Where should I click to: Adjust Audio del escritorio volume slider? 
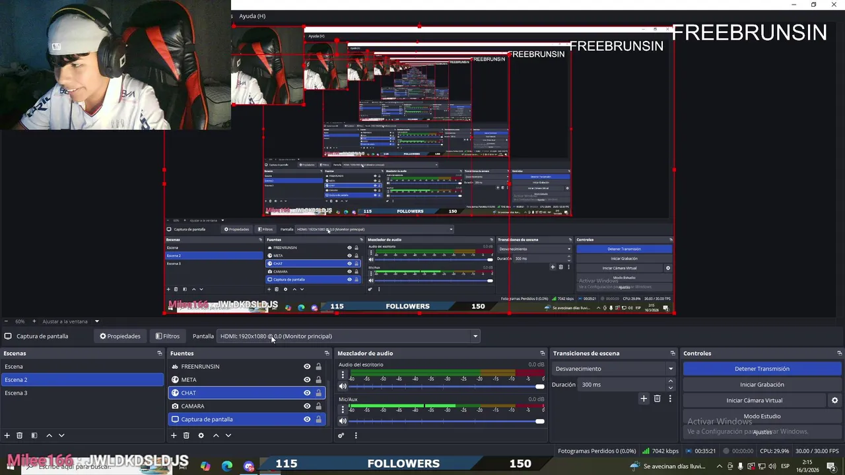coord(447,387)
